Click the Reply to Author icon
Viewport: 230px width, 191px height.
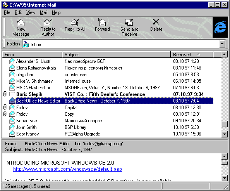(48, 23)
